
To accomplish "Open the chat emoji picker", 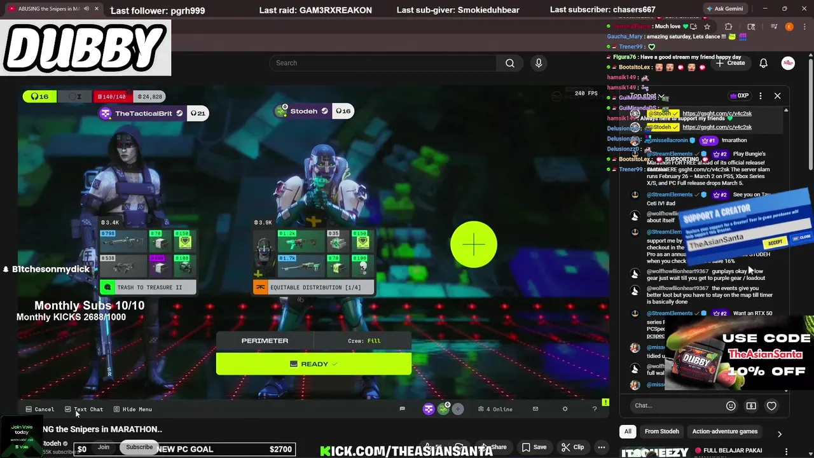I will [x=731, y=405].
